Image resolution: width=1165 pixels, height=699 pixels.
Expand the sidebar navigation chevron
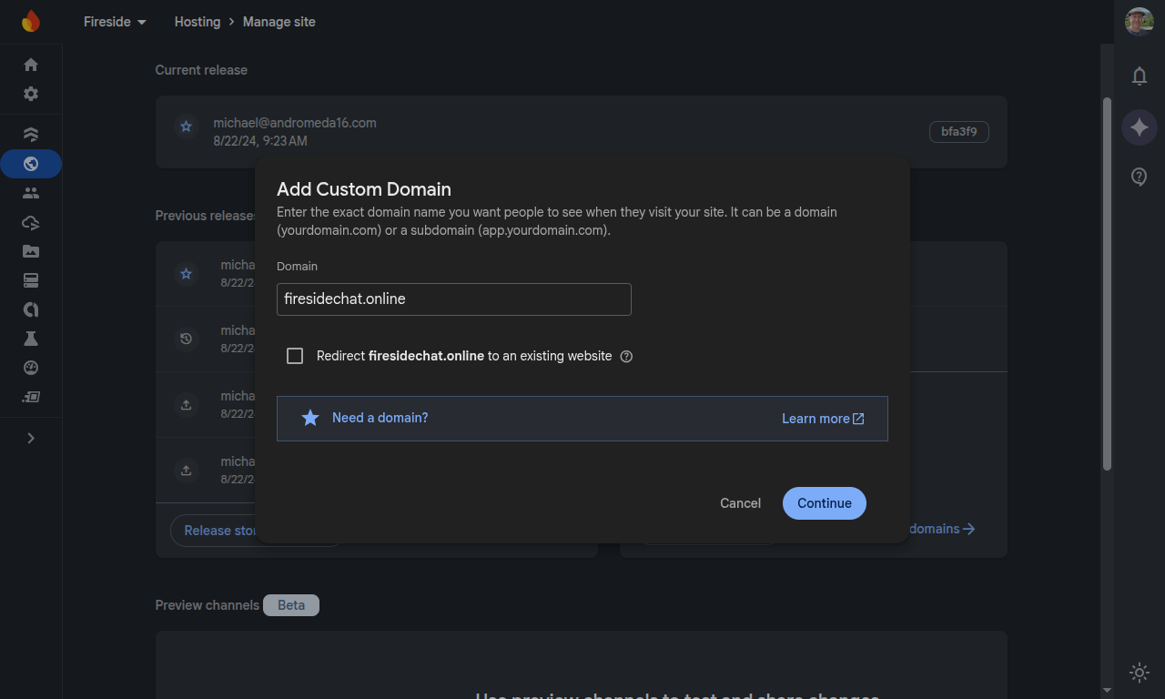(x=31, y=438)
